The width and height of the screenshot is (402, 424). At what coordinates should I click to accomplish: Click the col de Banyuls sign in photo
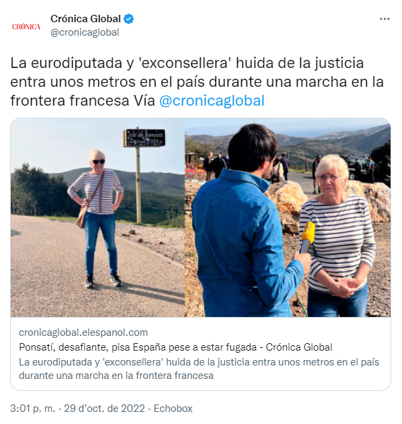pos(144,138)
